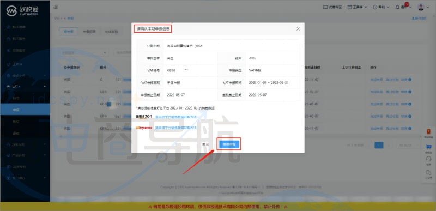Open the page size dropdown in pagination

[408, 145]
